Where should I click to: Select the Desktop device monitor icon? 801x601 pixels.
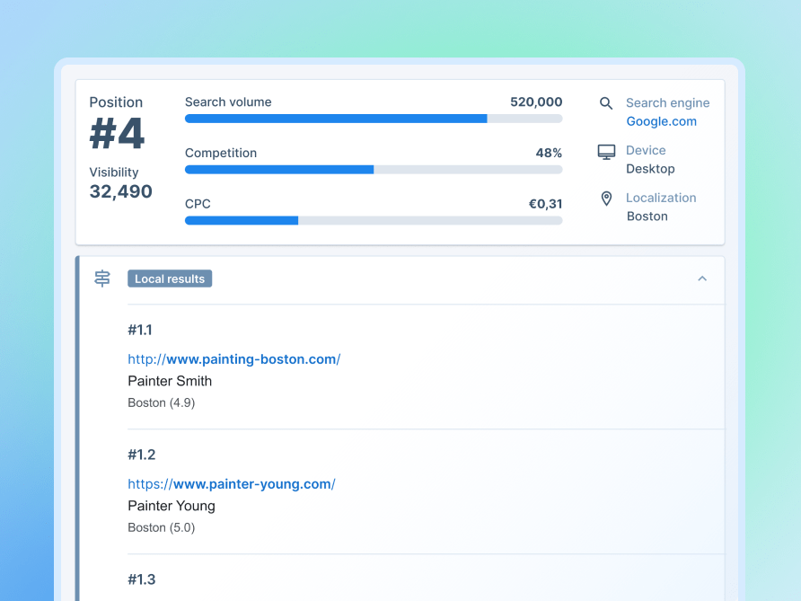coord(606,151)
